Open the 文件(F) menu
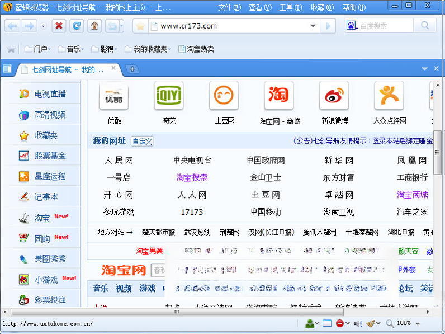445x334 pixels. [229, 7]
